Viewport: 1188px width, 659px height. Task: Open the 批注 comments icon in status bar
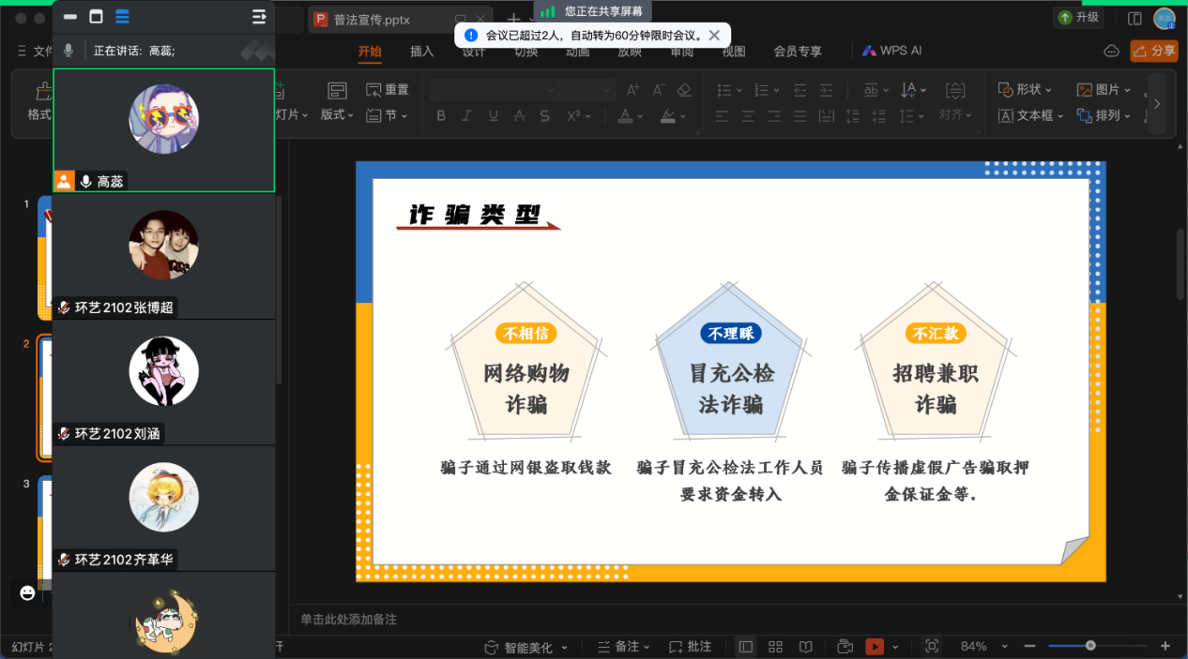(690, 646)
